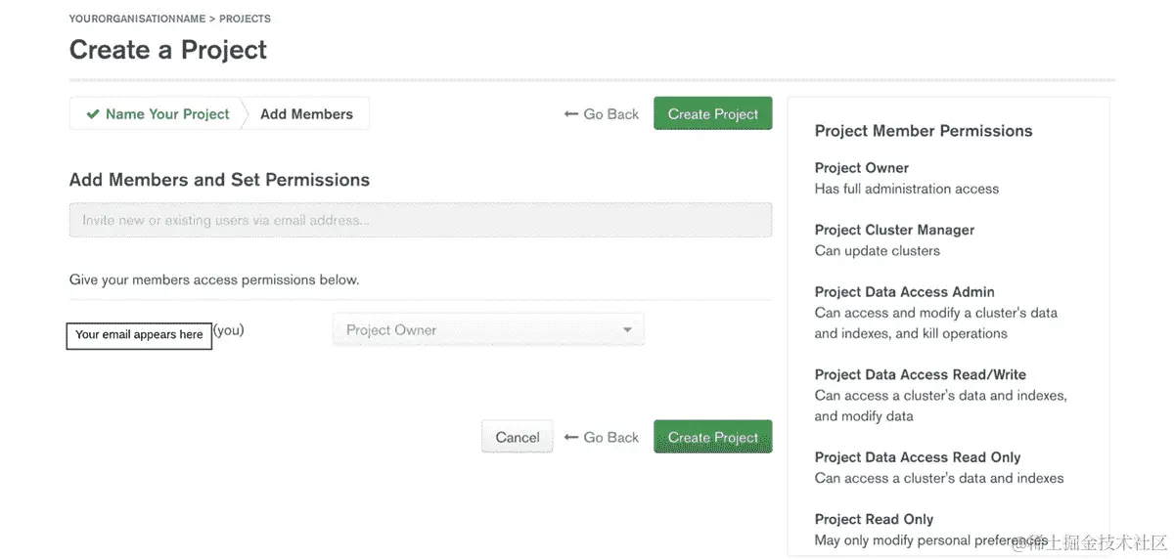Select the Add Members step tab

(x=306, y=114)
